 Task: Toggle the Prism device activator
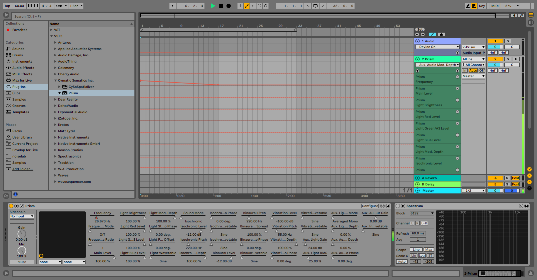11,206
